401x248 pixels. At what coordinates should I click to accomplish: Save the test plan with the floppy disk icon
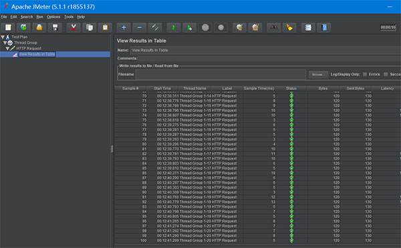pyautogui.click(x=55, y=27)
